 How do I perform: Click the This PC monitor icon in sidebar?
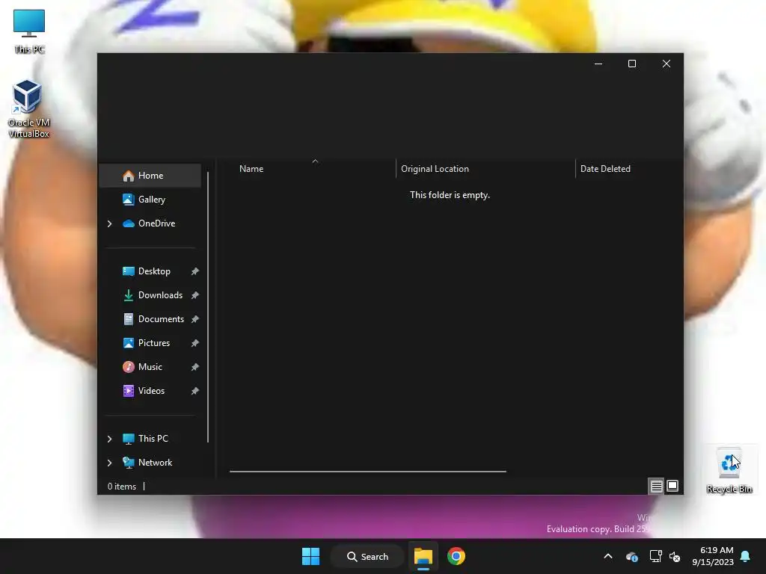click(129, 439)
